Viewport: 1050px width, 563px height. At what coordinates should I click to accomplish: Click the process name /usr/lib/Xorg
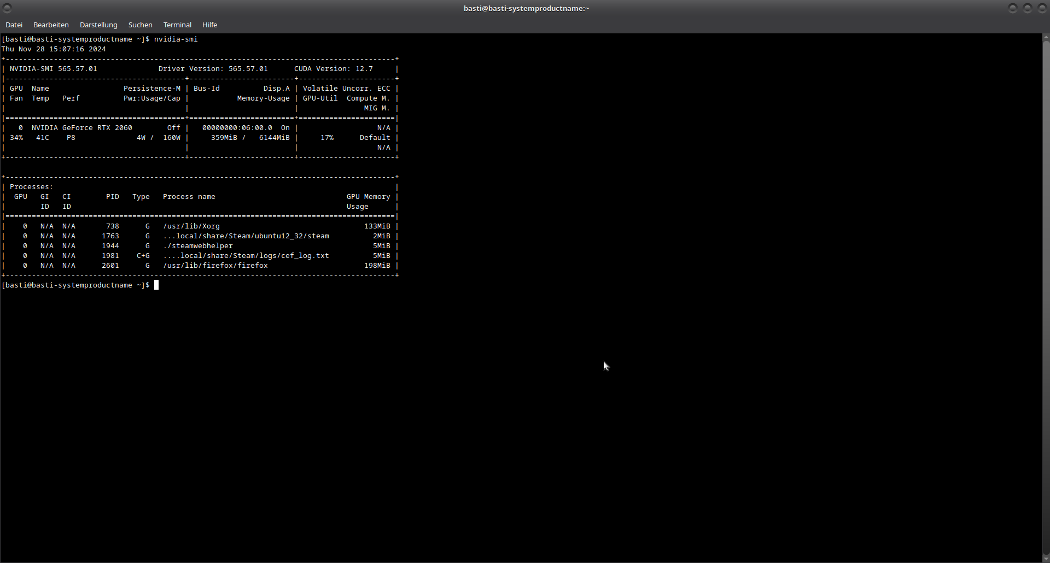[x=191, y=226]
